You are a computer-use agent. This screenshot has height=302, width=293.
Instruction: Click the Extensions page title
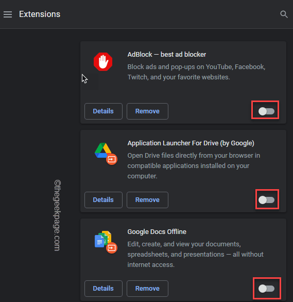[x=40, y=14]
